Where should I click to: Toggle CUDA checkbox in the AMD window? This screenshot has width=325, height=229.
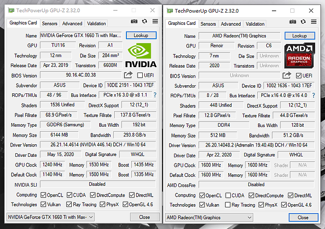(x=228, y=196)
